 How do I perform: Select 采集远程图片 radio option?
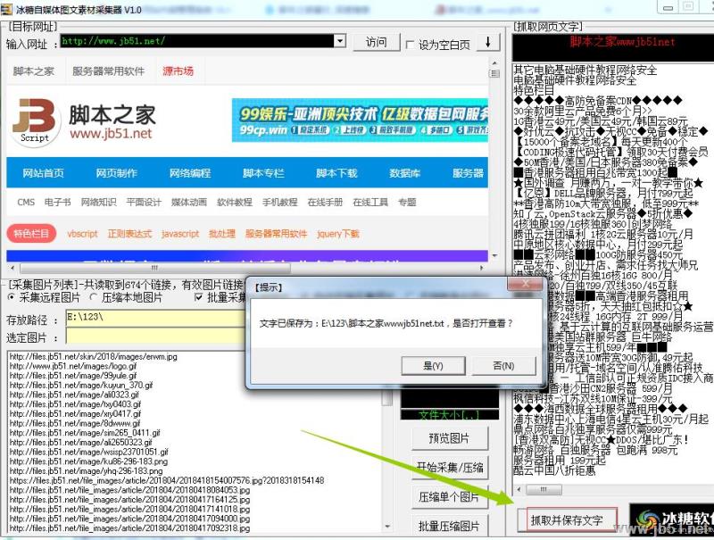pos(12,297)
